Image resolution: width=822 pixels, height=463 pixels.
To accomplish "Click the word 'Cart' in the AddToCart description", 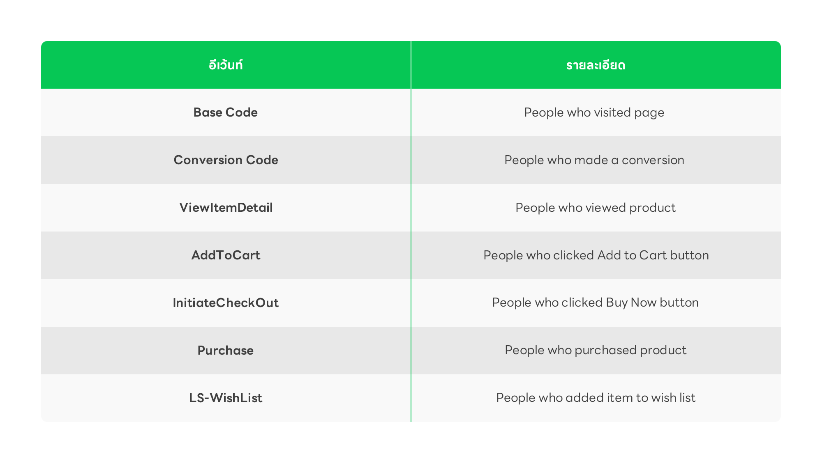I will (653, 255).
